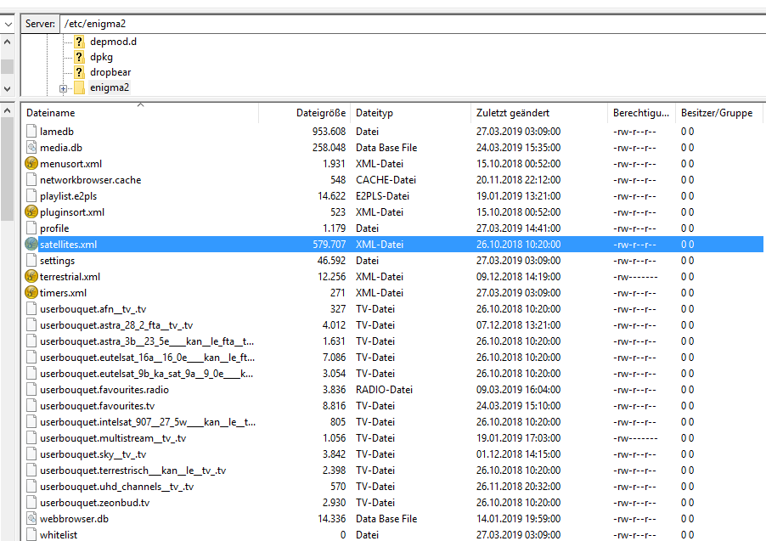Screen dimensions: 766x541
Task: Select the depmod.d folder in tree
Action: (113, 42)
